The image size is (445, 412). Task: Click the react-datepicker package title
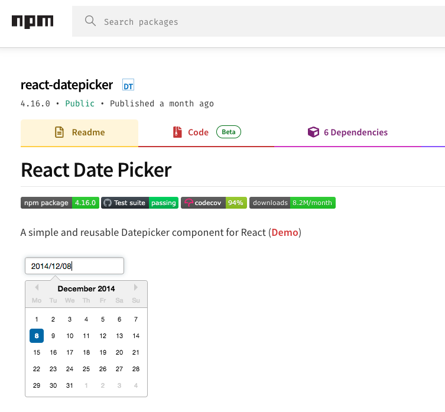[67, 85]
